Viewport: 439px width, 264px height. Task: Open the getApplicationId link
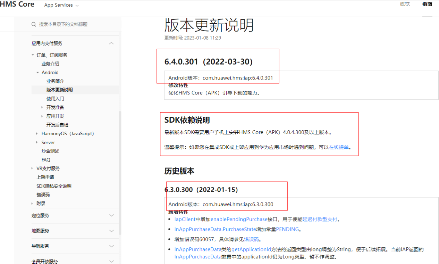[x=251, y=250]
